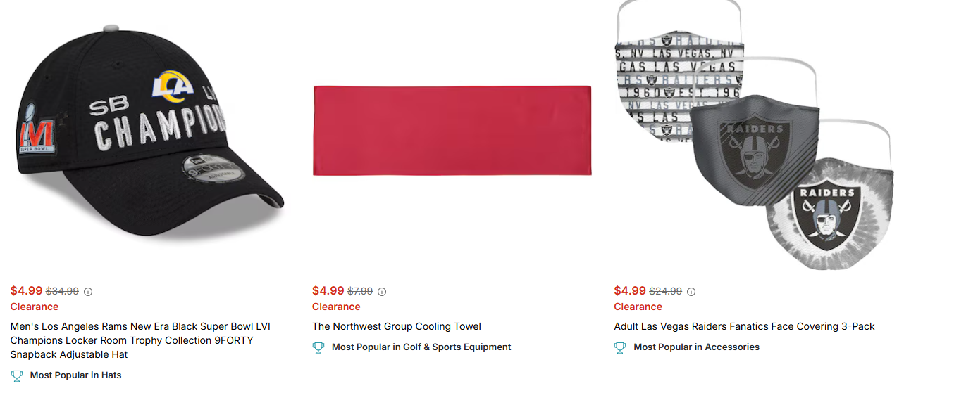The height and width of the screenshot is (393, 966).
Task: Select Most Popular in Golf & Sports Equipment
Action: pos(421,347)
